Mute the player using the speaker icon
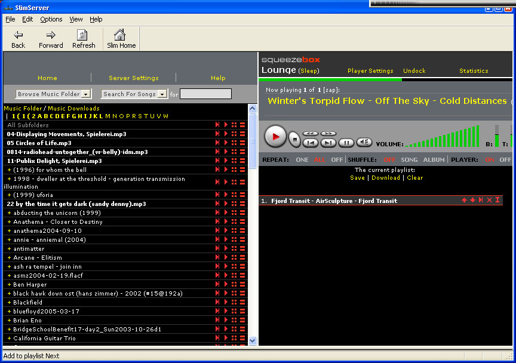The height and width of the screenshot is (363, 516). 364,142
